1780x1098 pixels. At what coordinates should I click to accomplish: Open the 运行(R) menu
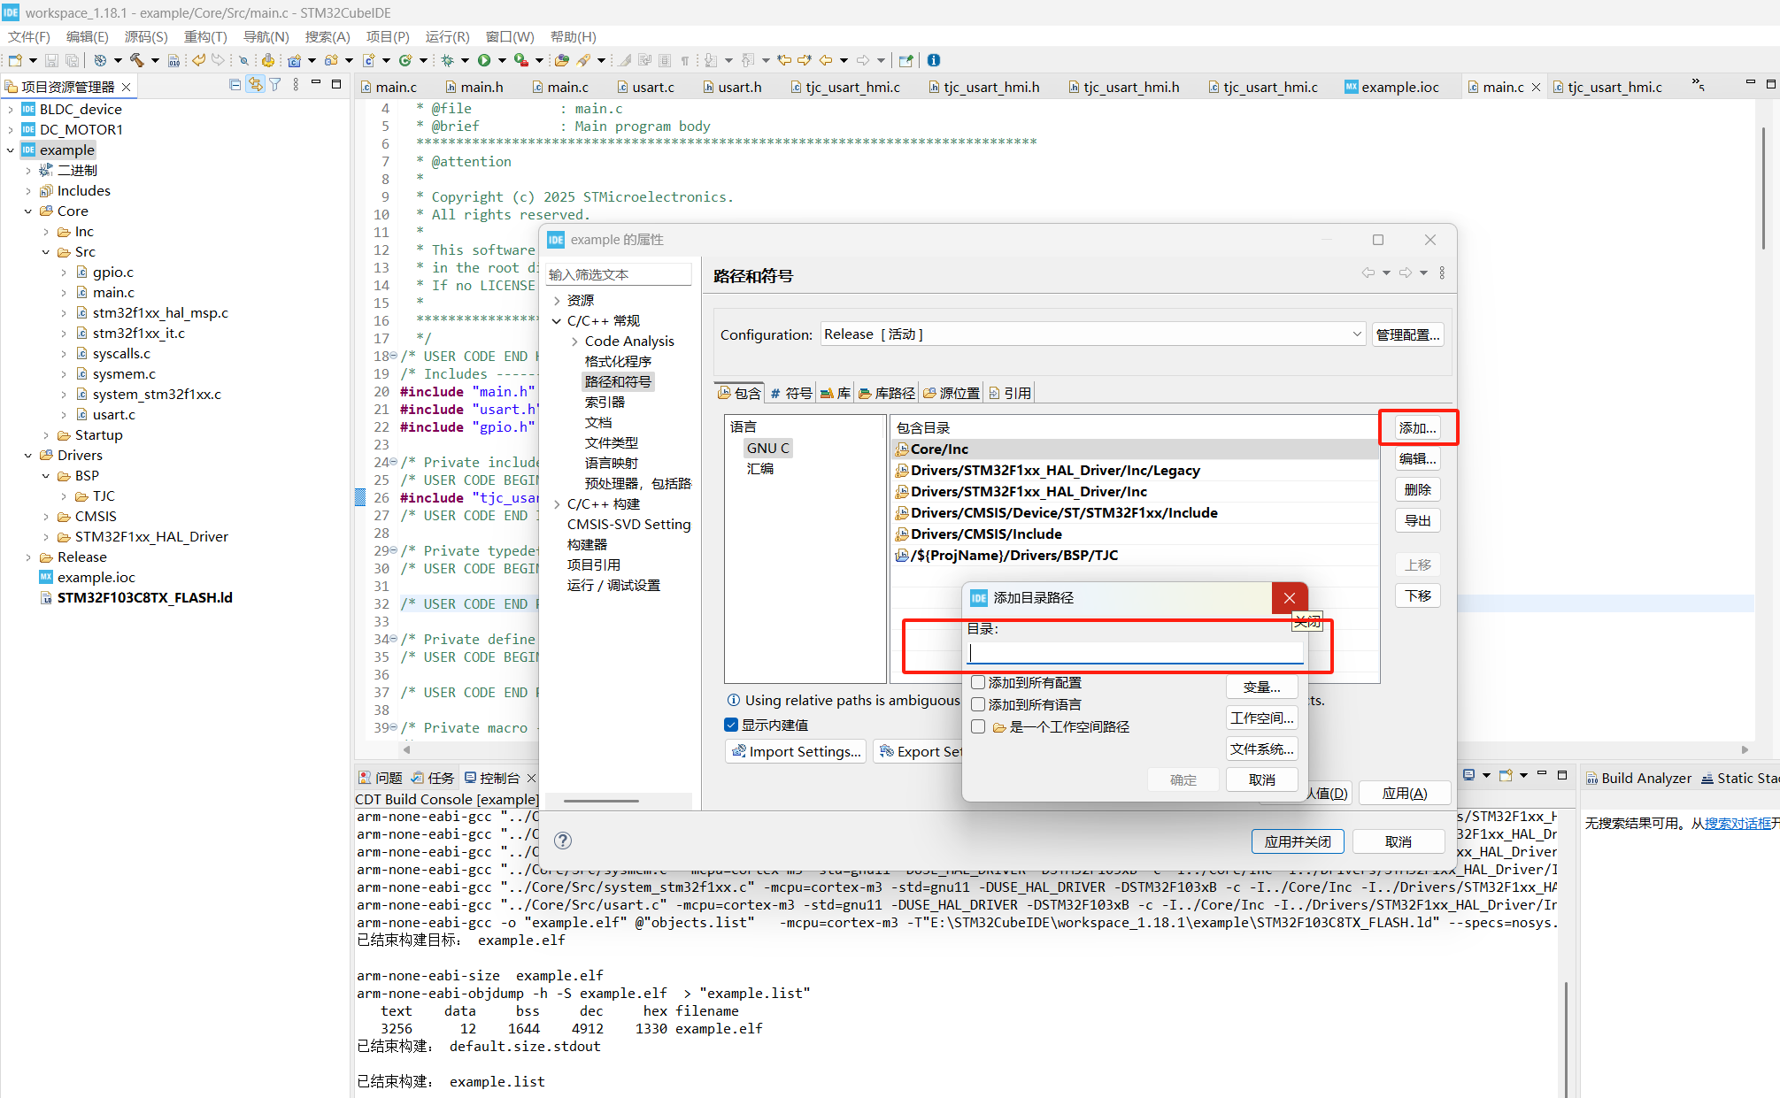447,36
